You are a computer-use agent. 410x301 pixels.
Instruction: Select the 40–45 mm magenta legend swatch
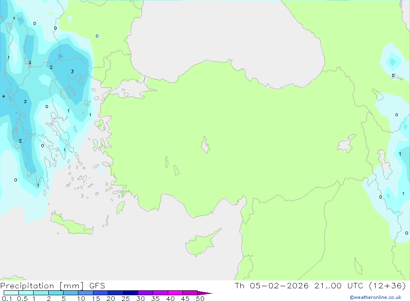tap(175, 293)
